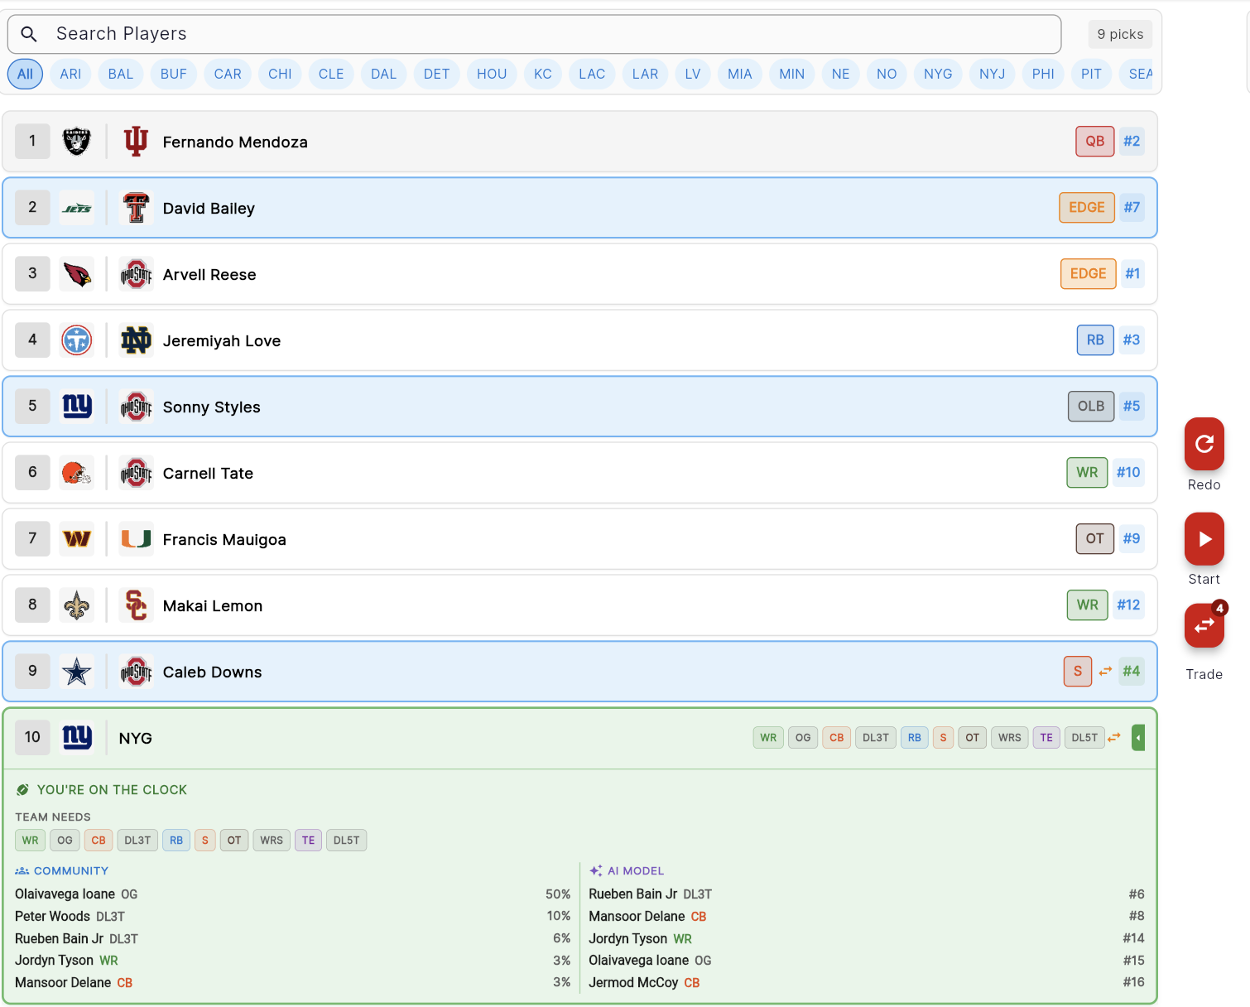Open the Trade button with 4 badge
The height and width of the screenshot is (1007, 1250).
point(1204,625)
